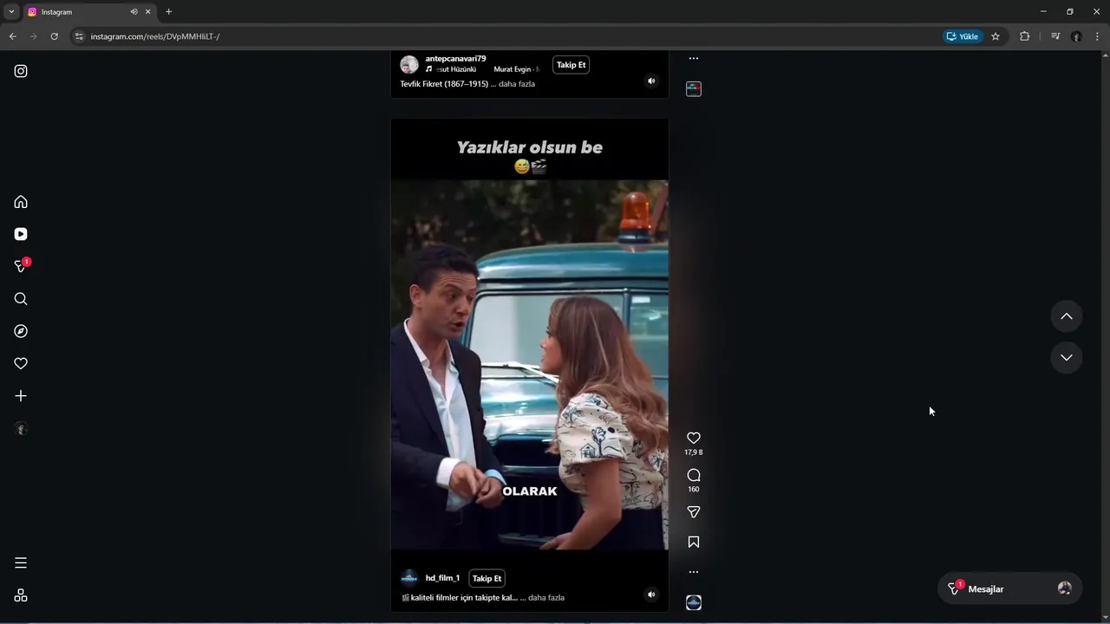Mute the Instagram tab audio icon

click(x=134, y=12)
